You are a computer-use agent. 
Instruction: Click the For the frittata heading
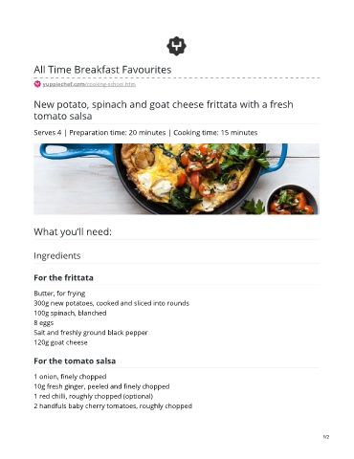tap(63, 277)
